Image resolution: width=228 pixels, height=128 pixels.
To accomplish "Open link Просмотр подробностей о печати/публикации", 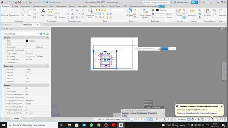I will click(197, 113).
